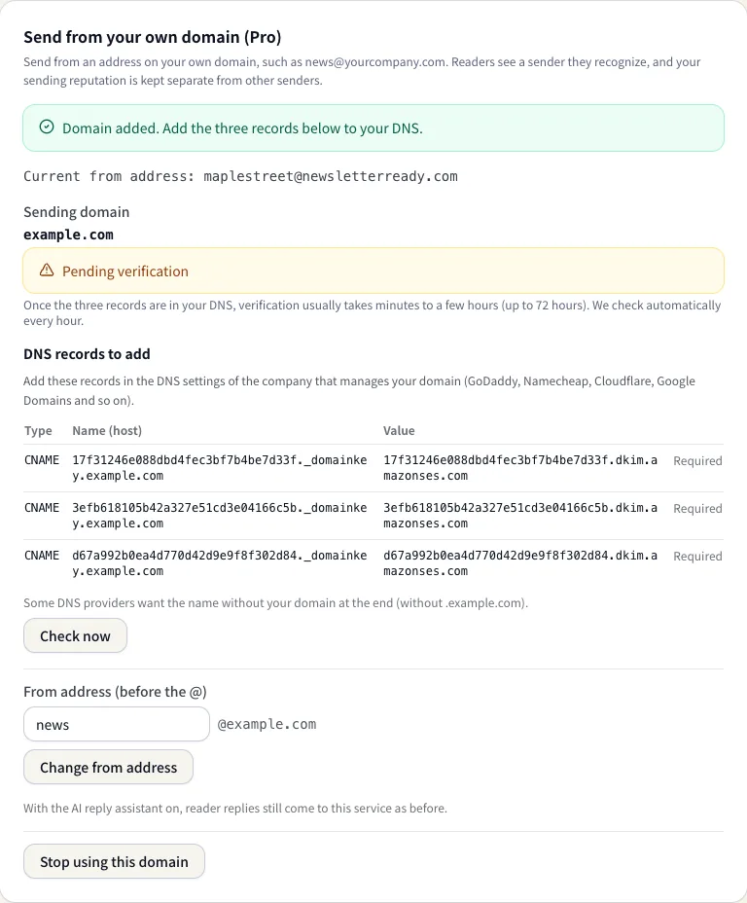The height and width of the screenshot is (903, 747).
Task: Click From address (before the @) label
Action: (115, 692)
